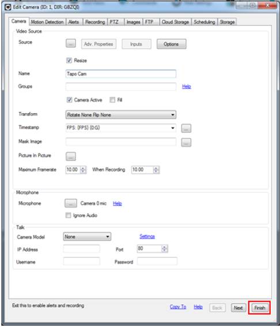
Task: Click the Finish button
Action: point(259,307)
